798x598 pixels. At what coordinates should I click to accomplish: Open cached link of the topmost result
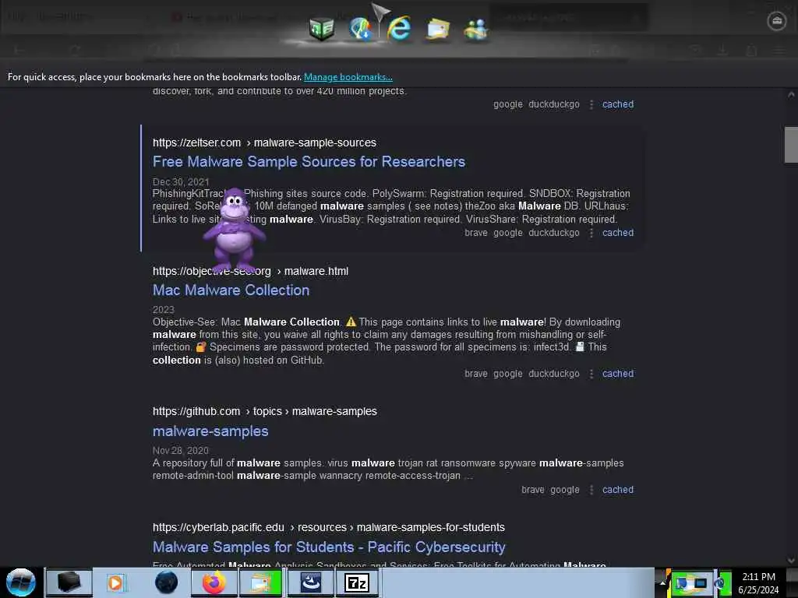tap(618, 104)
